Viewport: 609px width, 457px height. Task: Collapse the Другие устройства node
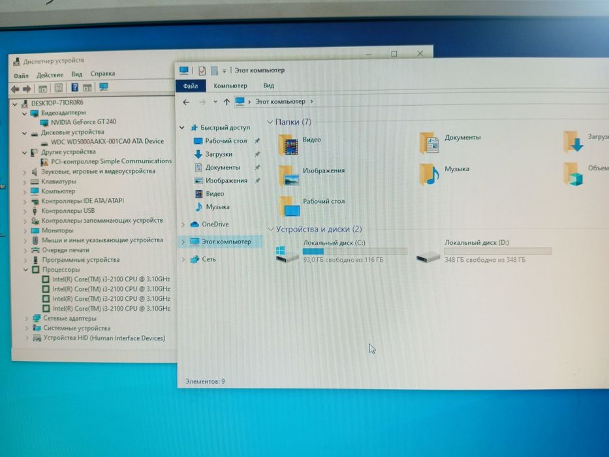tap(24, 153)
